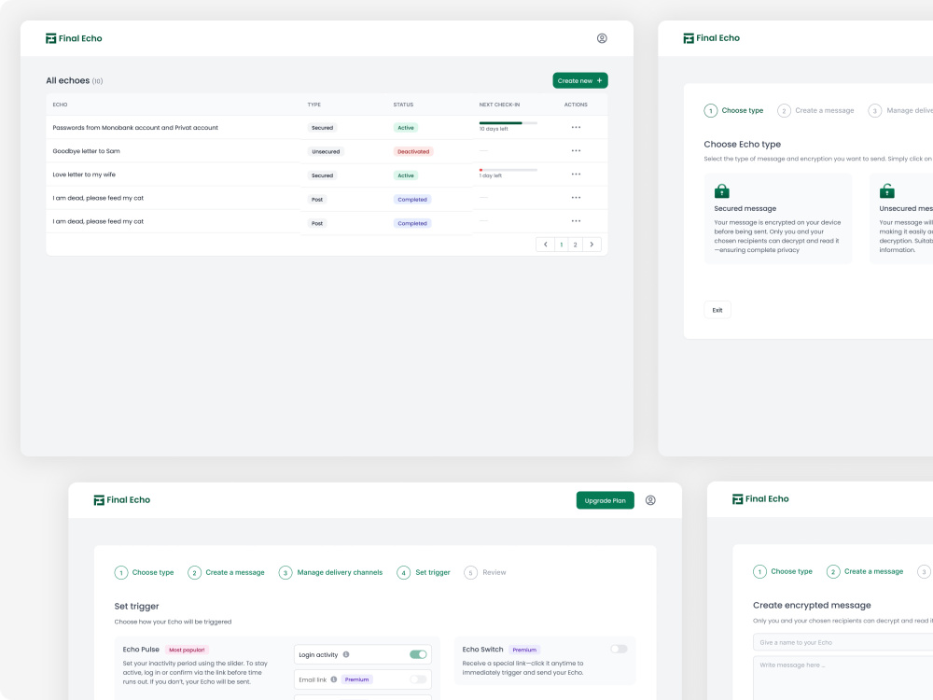933x700 pixels.
Task: Select Choose type step in Create encrypted message window
Action: [783, 571]
